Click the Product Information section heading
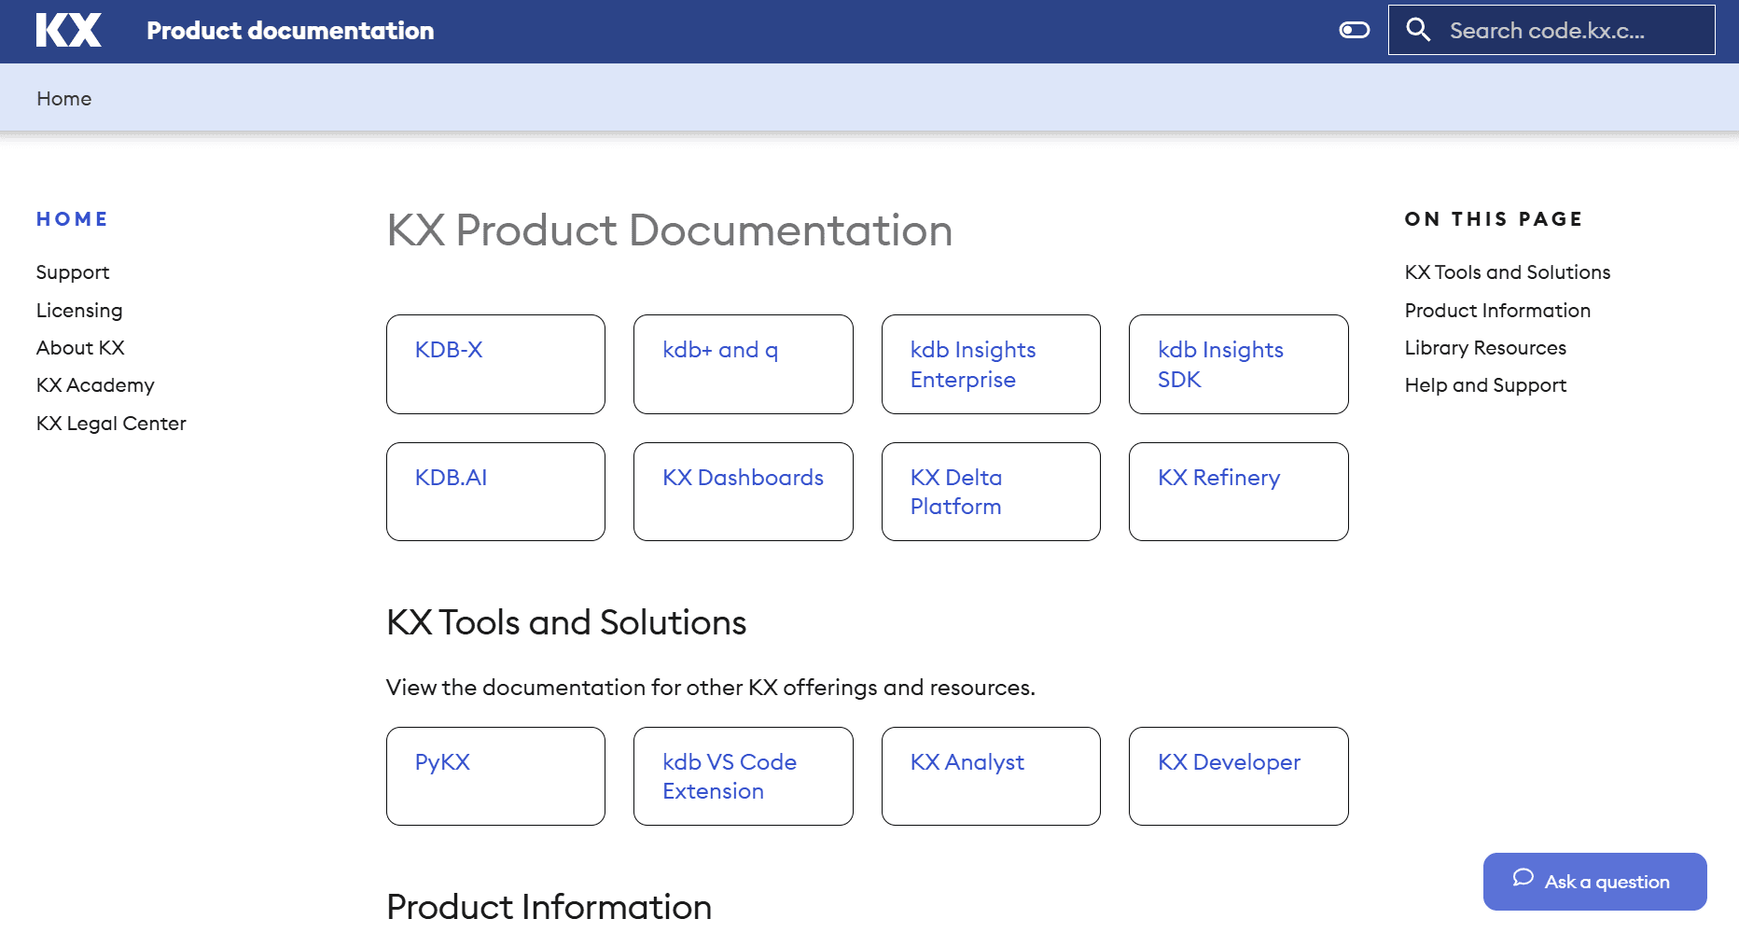Screen dimensions: 1739x933 coord(549,907)
